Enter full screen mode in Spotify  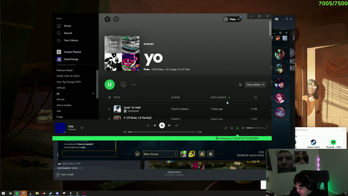(x=266, y=128)
